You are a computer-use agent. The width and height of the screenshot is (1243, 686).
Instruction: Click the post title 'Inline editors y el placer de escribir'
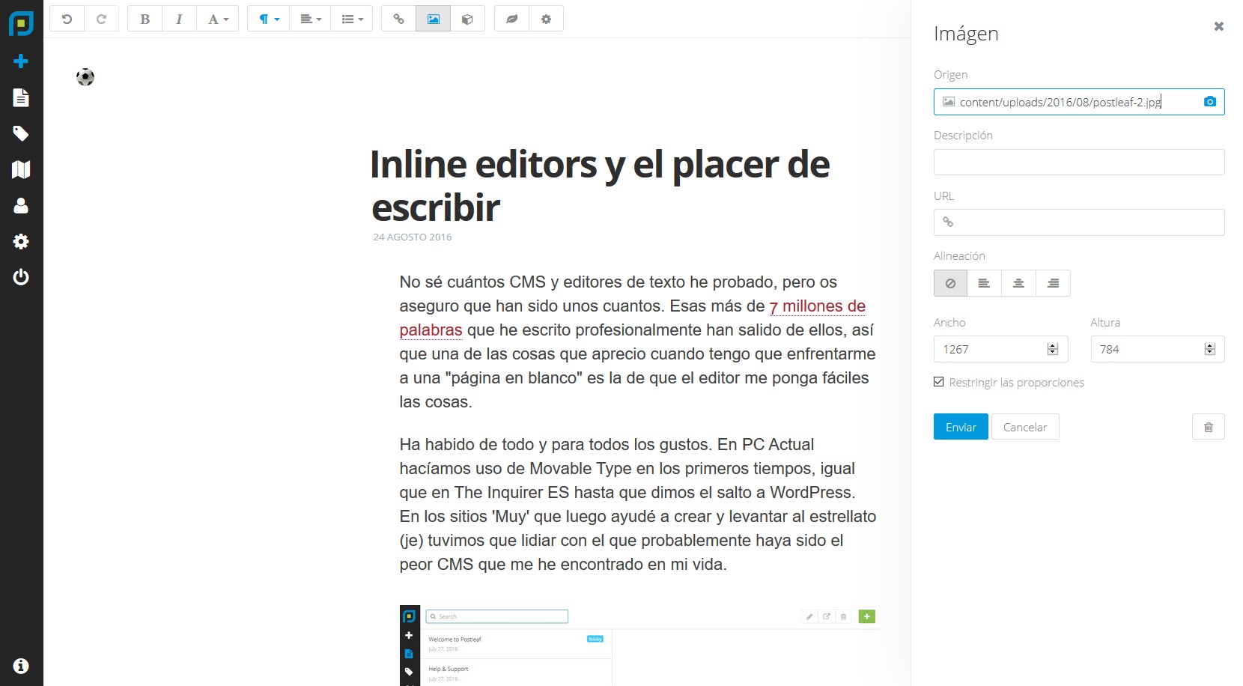click(x=599, y=186)
